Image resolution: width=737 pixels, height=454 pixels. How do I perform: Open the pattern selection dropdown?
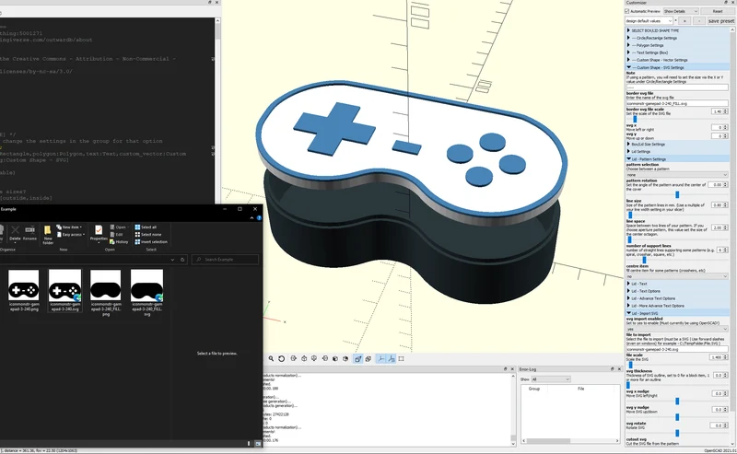677,175
